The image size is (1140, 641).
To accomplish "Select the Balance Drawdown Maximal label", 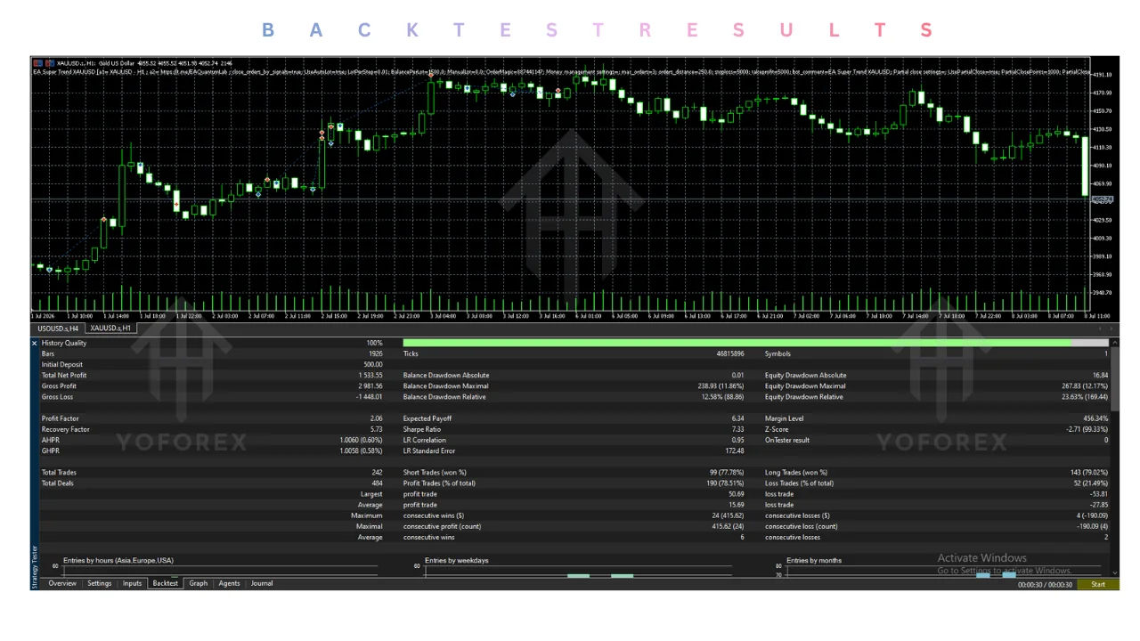I will pyautogui.click(x=446, y=386).
